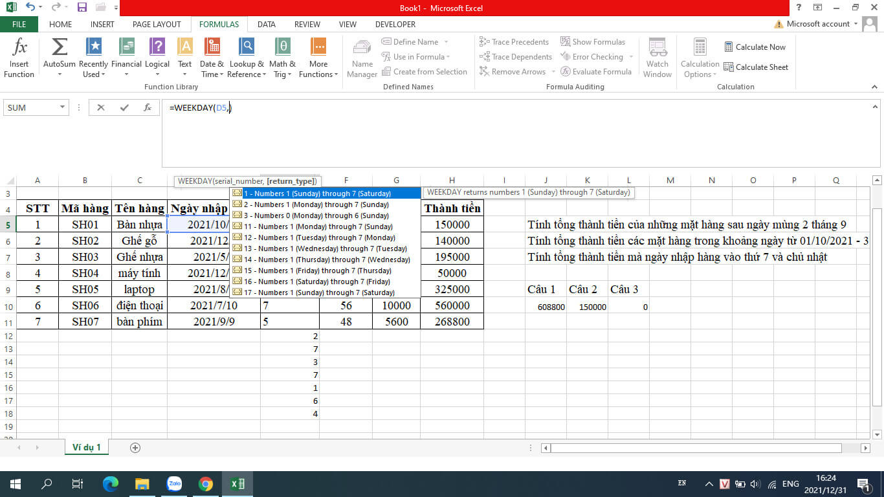This screenshot has width=884, height=497.
Task: Open Date & Time functions menu
Action: 212,58
